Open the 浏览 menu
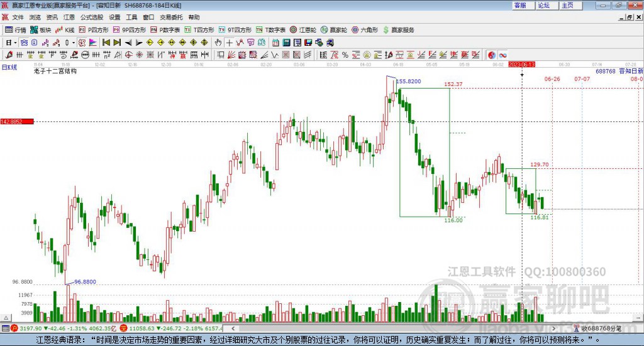The width and height of the screenshot is (644, 346). (35, 17)
